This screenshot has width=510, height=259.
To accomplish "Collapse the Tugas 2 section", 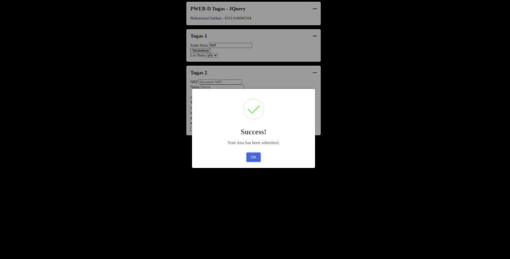I will [315, 73].
